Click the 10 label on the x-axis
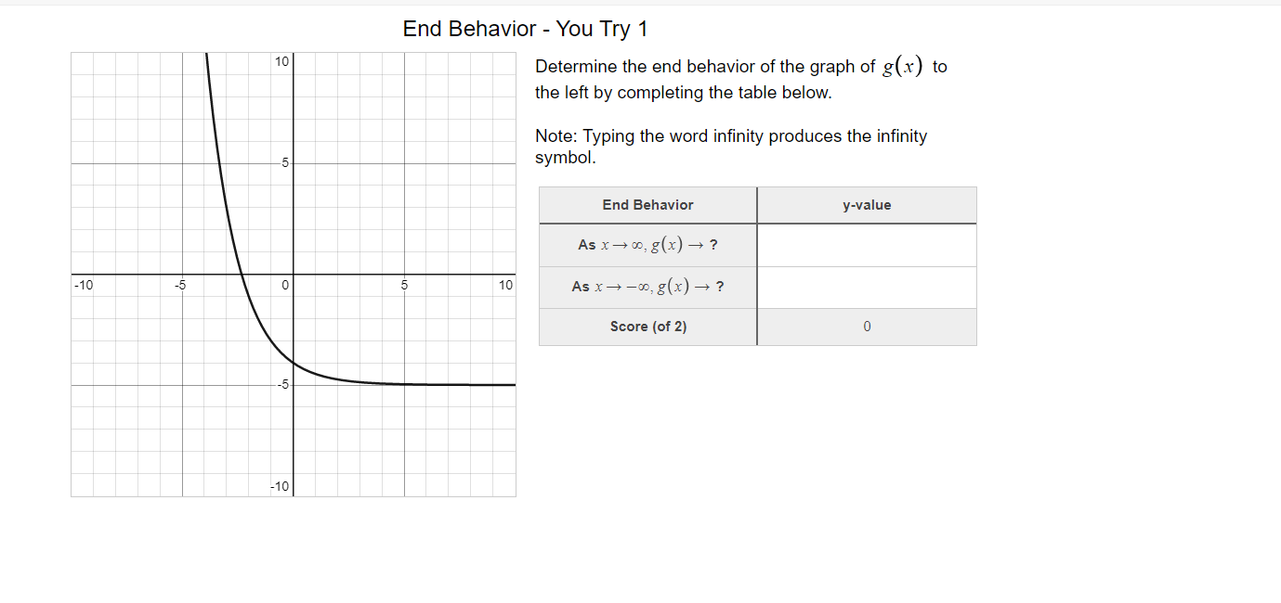Screen dimensions: 1281x603 (x=507, y=286)
